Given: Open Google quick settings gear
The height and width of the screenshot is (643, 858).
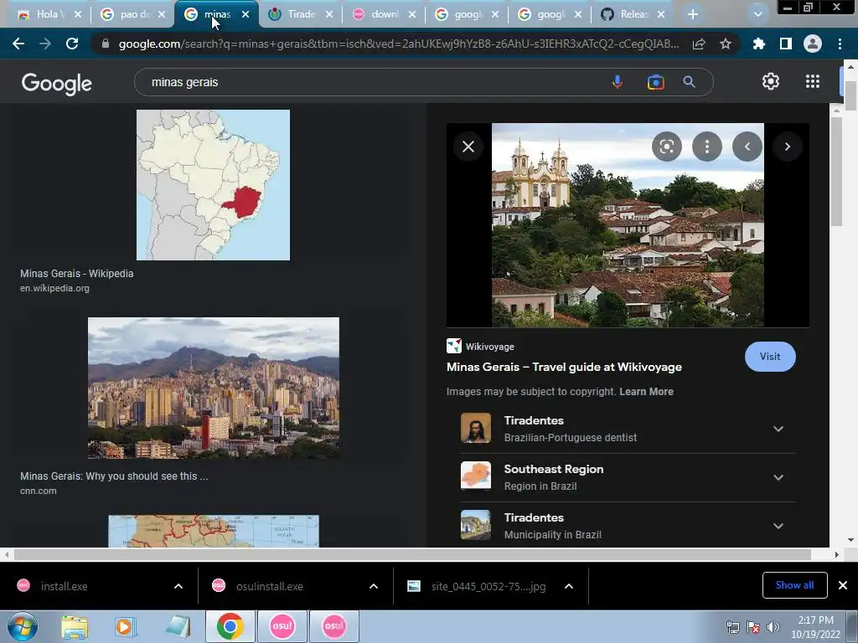Looking at the screenshot, I should 771,81.
